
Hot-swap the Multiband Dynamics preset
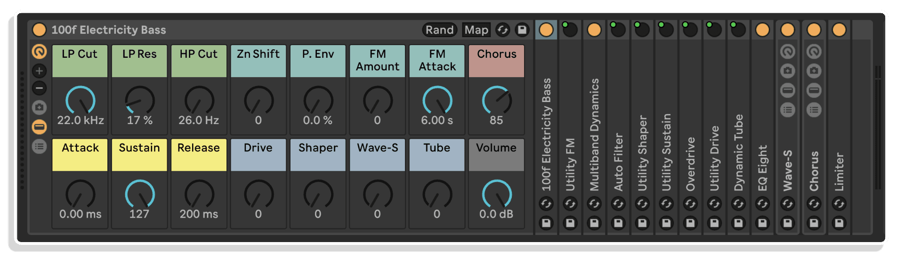pyautogui.click(x=594, y=204)
